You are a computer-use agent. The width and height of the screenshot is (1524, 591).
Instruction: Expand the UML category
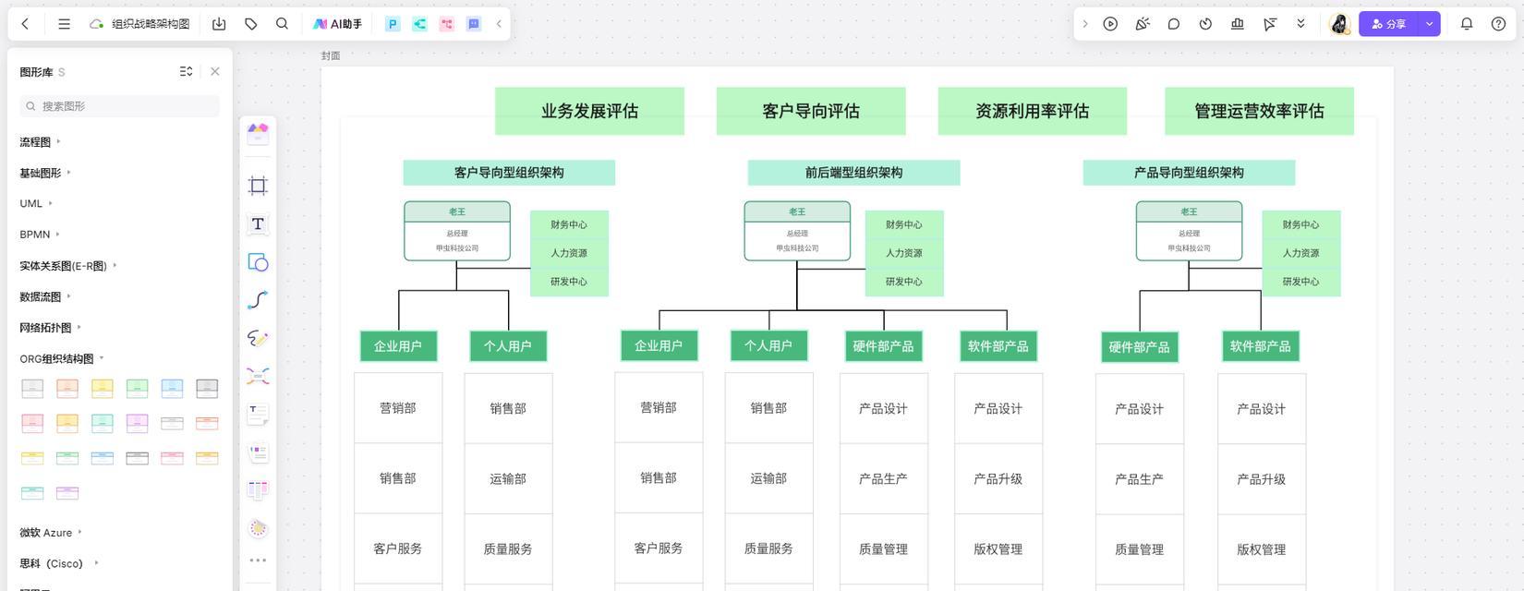(x=36, y=203)
